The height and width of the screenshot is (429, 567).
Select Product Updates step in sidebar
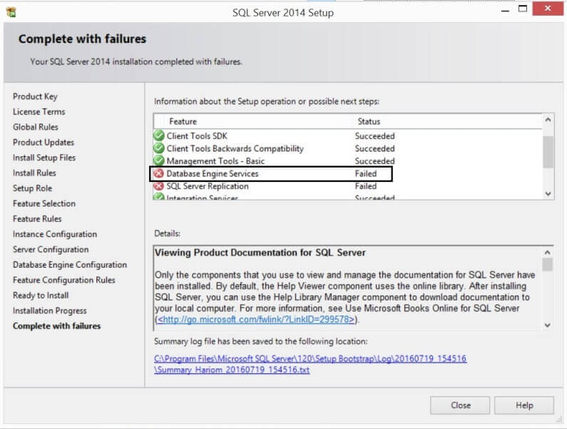[x=44, y=142]
